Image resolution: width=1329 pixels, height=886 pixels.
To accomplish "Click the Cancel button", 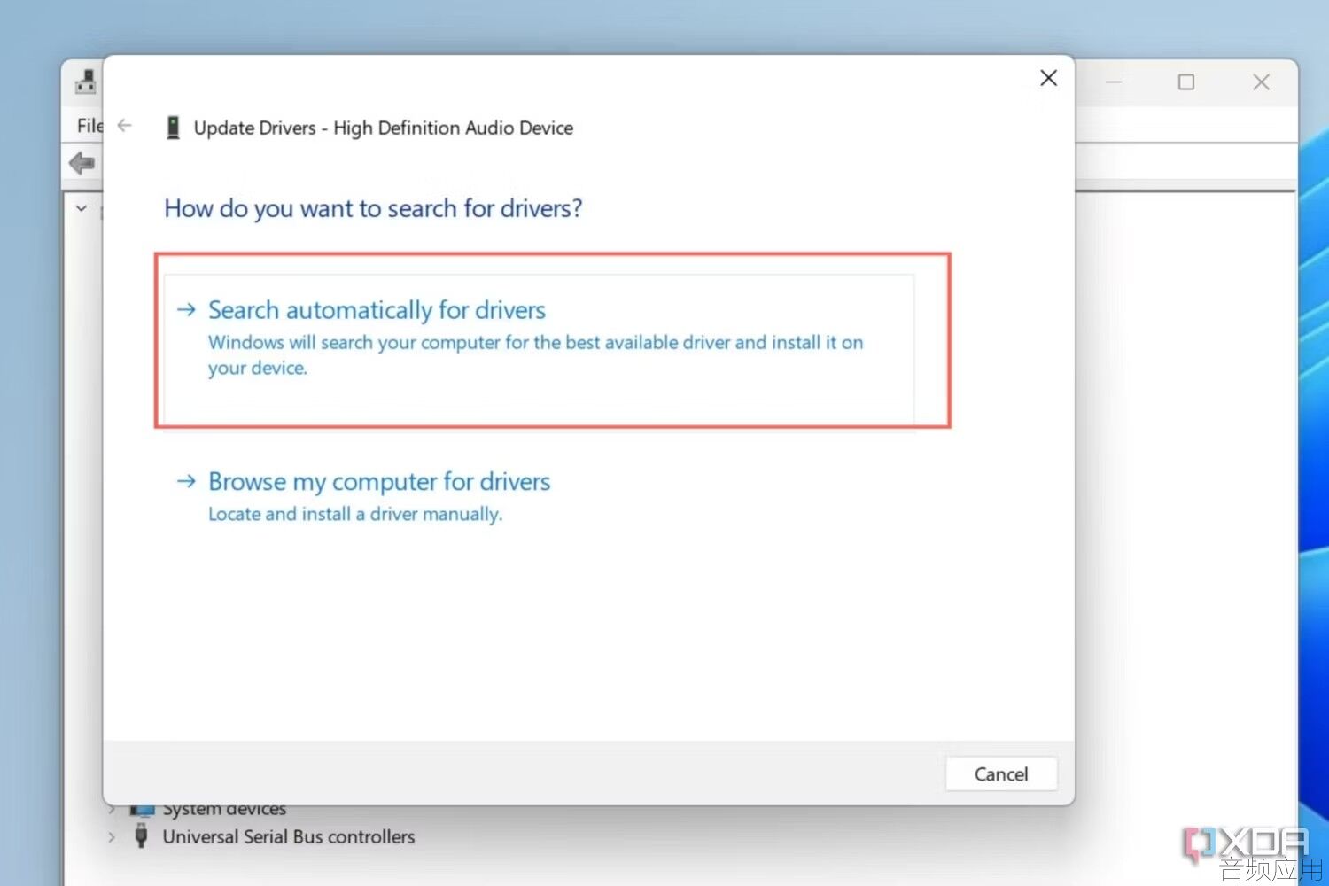I will (1001, 773).
